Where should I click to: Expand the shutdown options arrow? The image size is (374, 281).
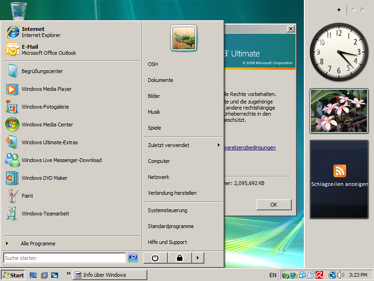click(198, 258)
